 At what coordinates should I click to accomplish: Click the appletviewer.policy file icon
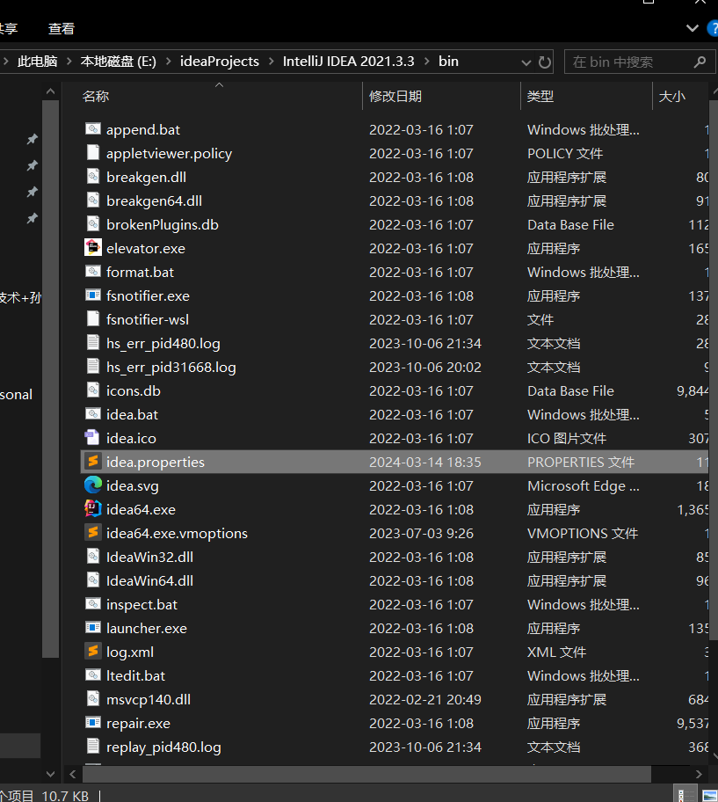coord(92,152)
